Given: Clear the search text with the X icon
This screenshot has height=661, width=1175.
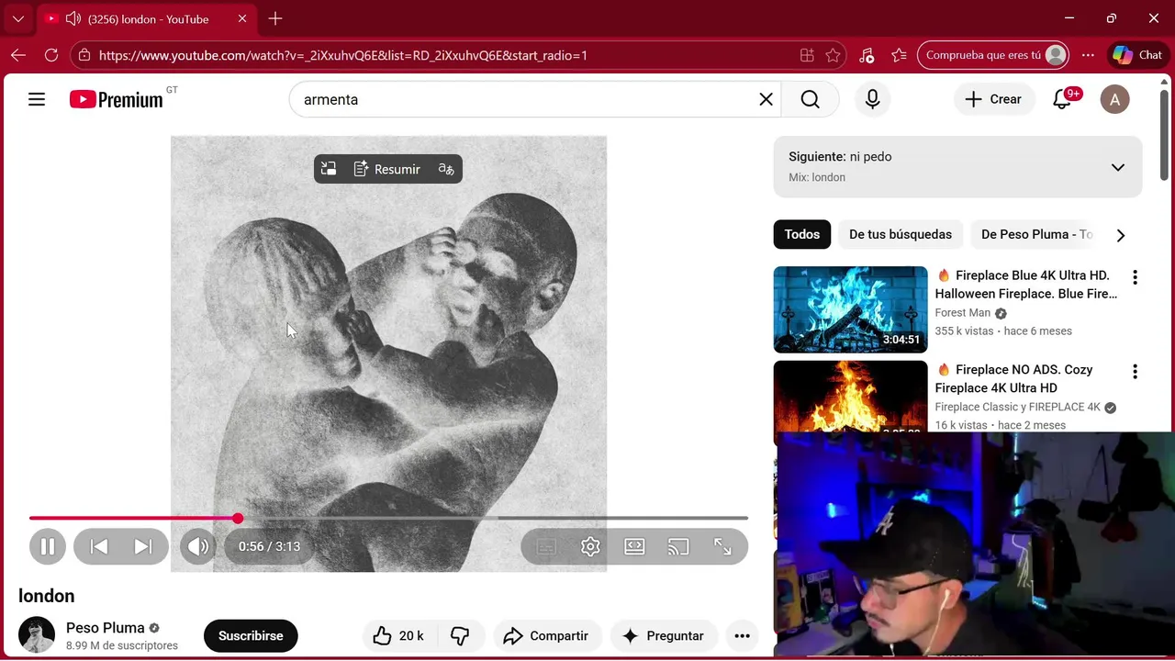Looking at the screenshot, I should pyautogui.click(x=766, y=99).
